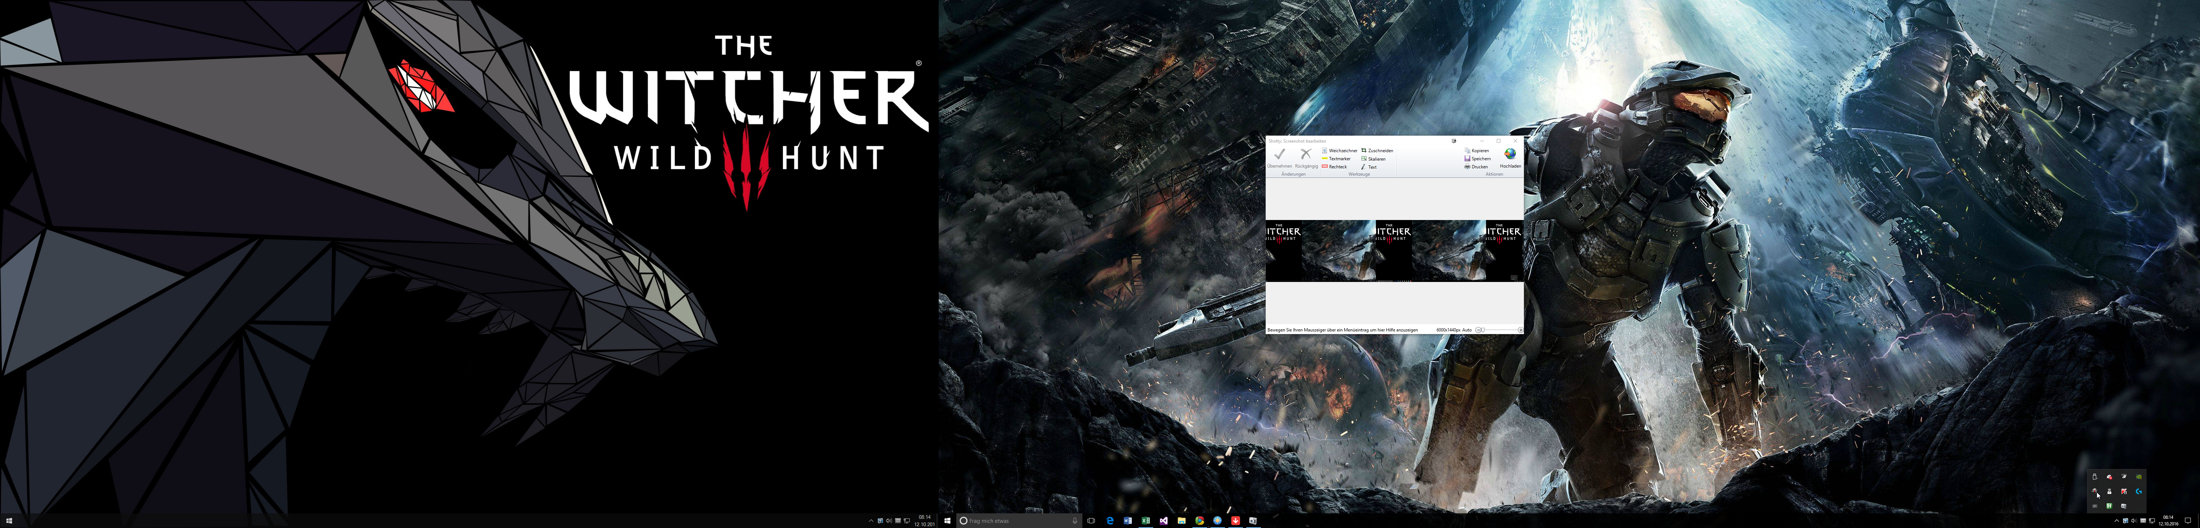Open File Explorer from the taskbar
2200x528 pixels.
click(x=1182, y=520)
